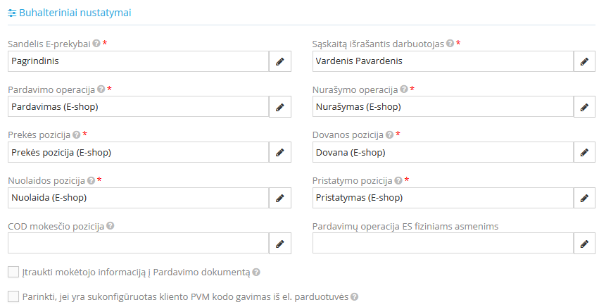The width and height of the screenshot is (599, 307).
Task: Click pencil for Pardavimų operacija ES fiziniams asmenims
Action: point(584,244)
